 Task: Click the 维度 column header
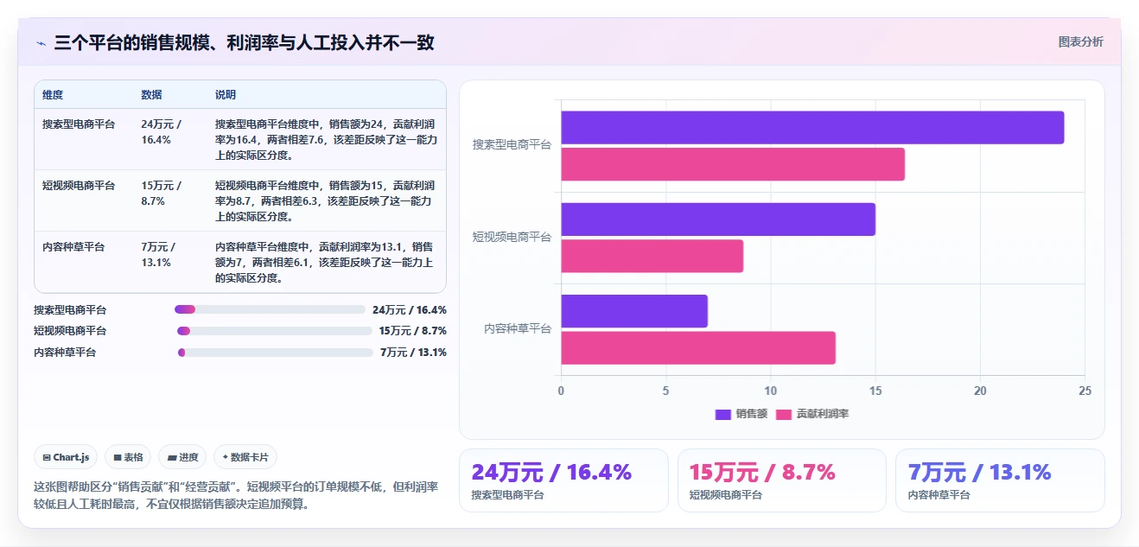53,95
